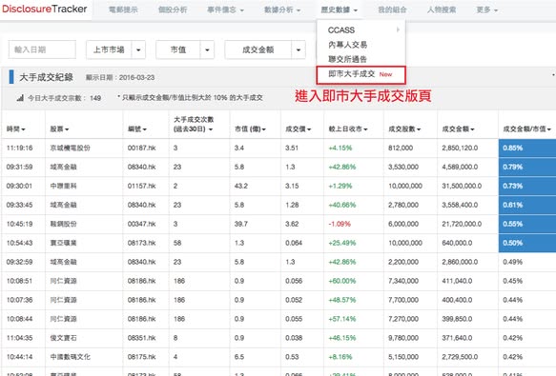Sort by the 成交價 column header
Image resolution: width=556 pixels, height=376 pixels.
click(299, 129)
